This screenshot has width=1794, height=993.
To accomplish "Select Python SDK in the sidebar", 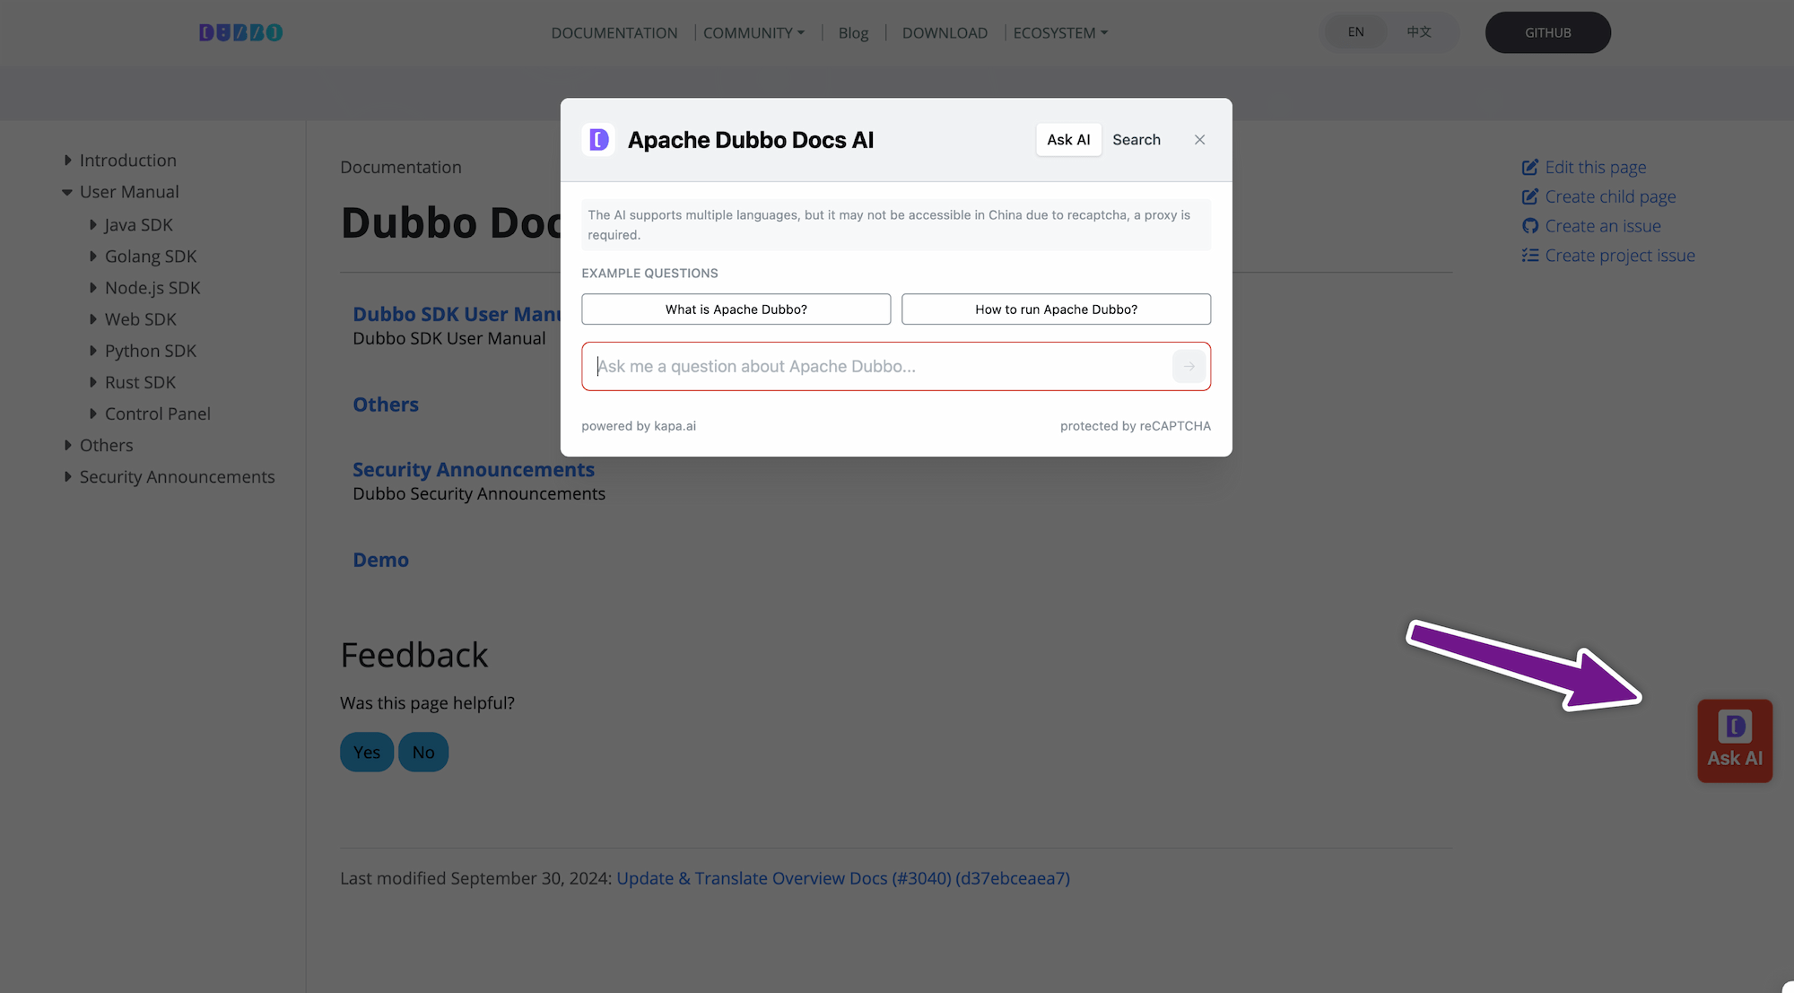I will coord(151,351).
